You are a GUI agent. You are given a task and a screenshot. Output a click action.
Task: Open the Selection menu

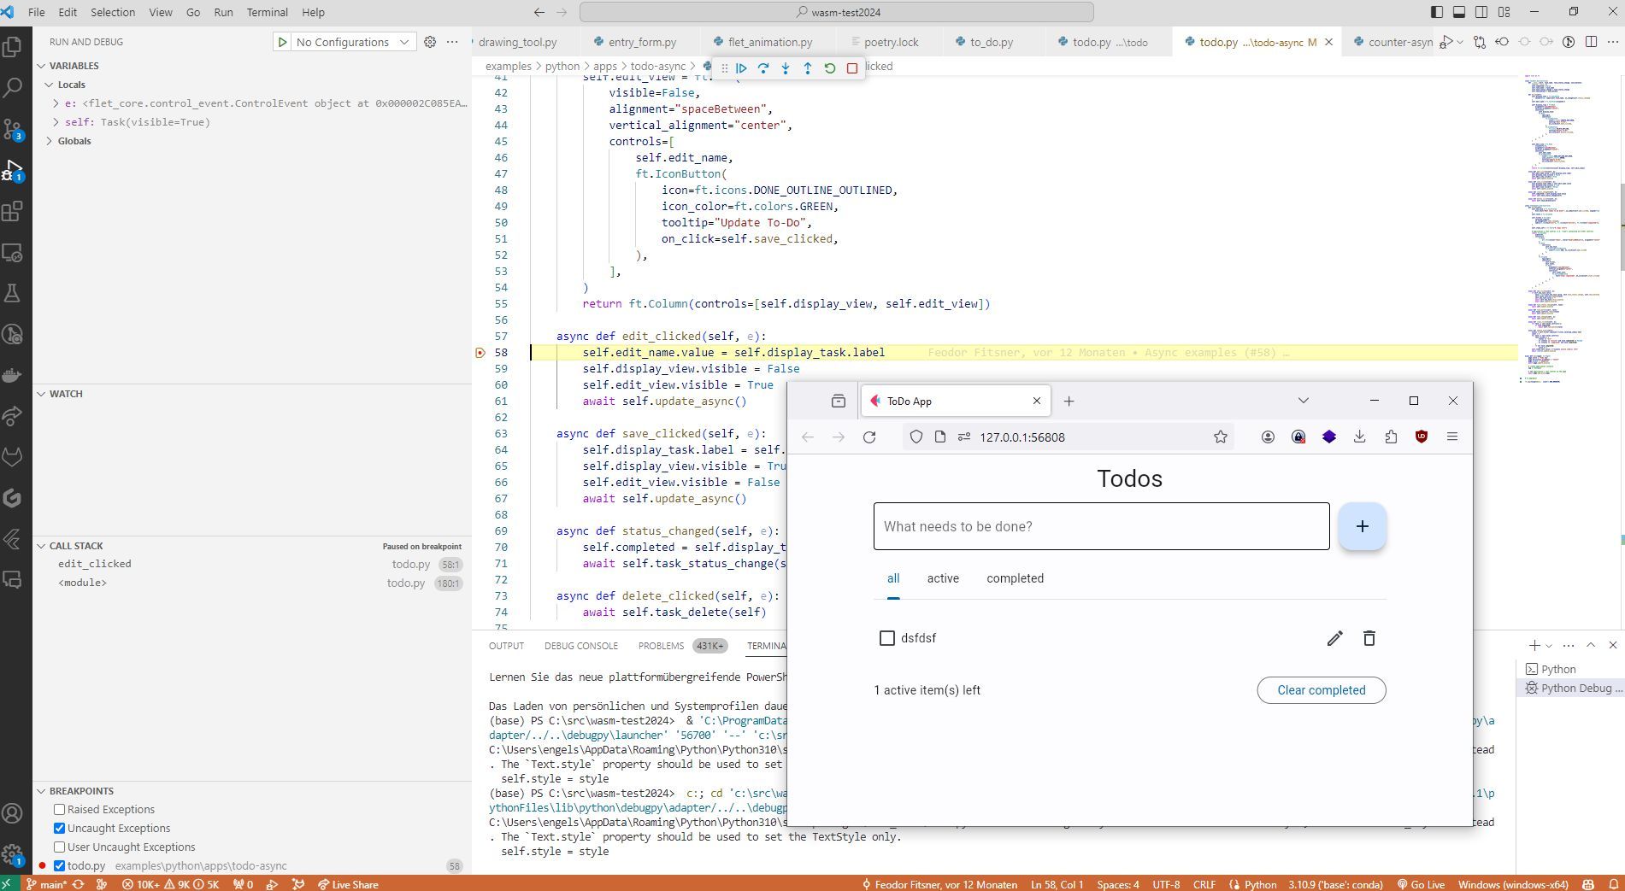point(113,12)
